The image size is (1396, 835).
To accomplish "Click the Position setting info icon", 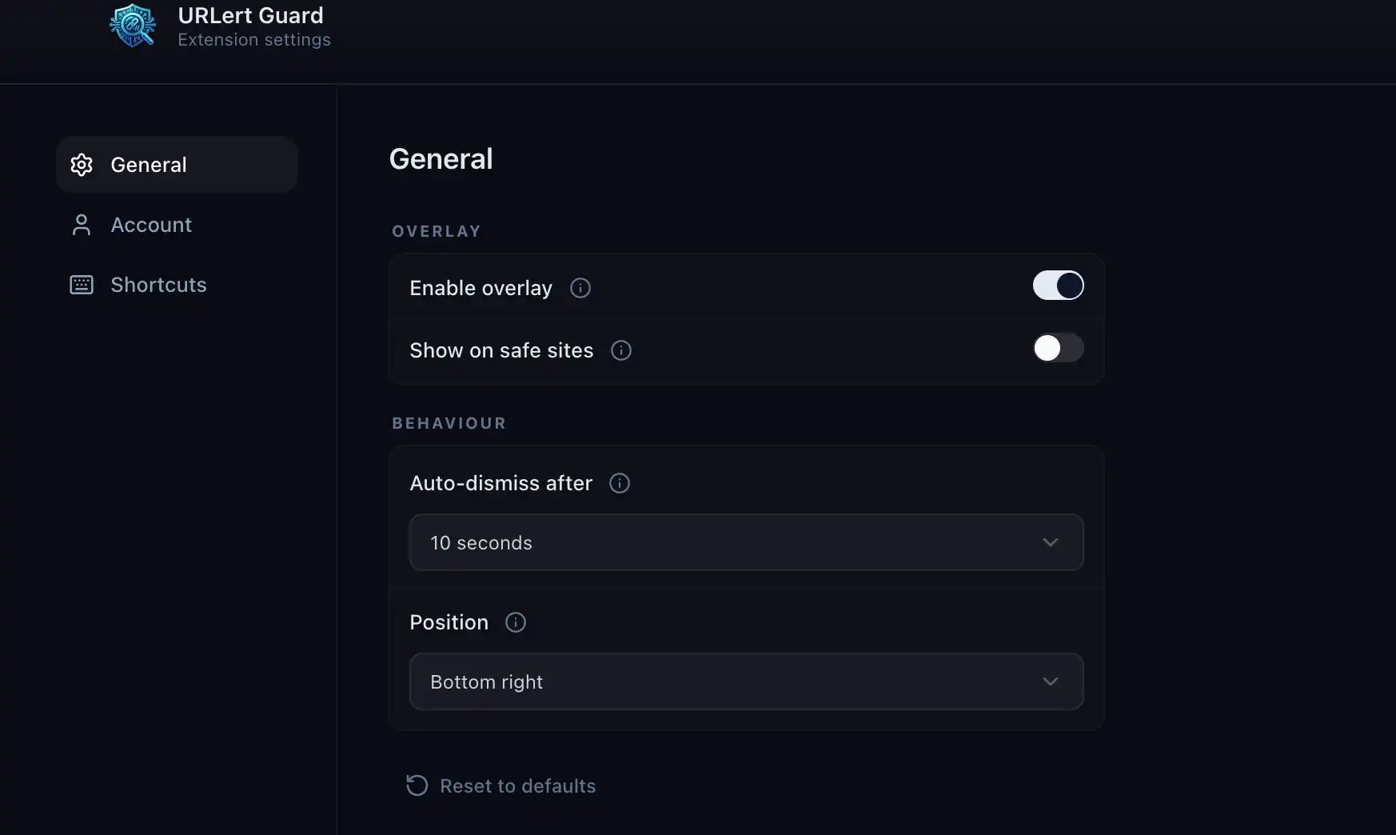I will [515, 622].
